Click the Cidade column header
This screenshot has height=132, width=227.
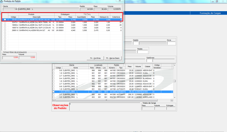click(x=148, y=67)
